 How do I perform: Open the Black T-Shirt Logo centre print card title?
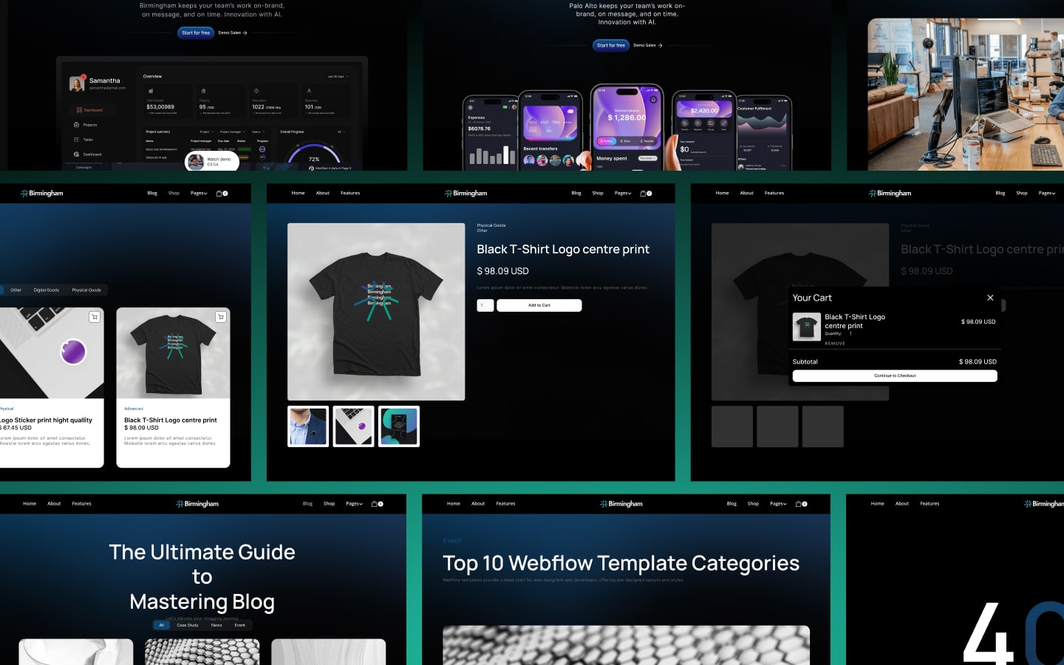171,420
